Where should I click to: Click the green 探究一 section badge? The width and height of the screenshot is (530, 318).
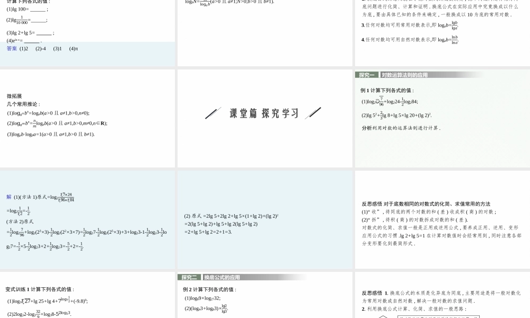tap(367, 75)
